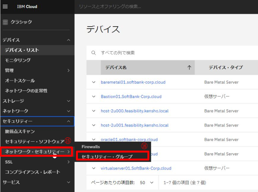The height and width of the screenshot is (192, 258).
Task: Sort by device name arrow icon
Action: click(189, 68)
